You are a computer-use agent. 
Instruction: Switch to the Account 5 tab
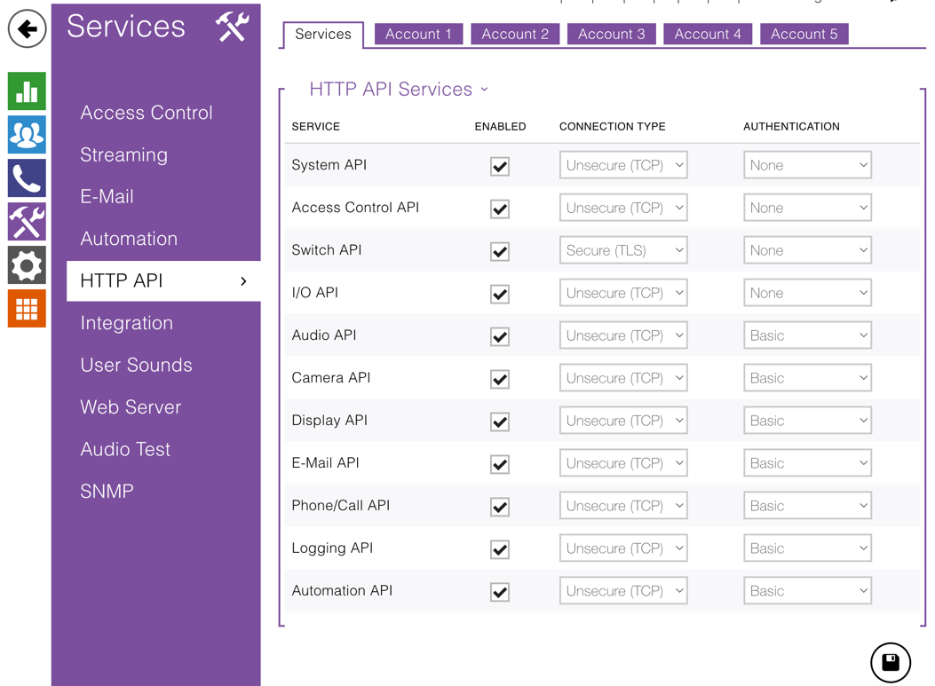[804, 35]
